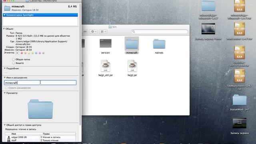Collapse the Общий доступ и права доступа section

[4, 125]
